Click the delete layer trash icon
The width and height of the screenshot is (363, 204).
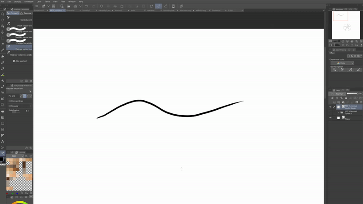coord(361,102)
